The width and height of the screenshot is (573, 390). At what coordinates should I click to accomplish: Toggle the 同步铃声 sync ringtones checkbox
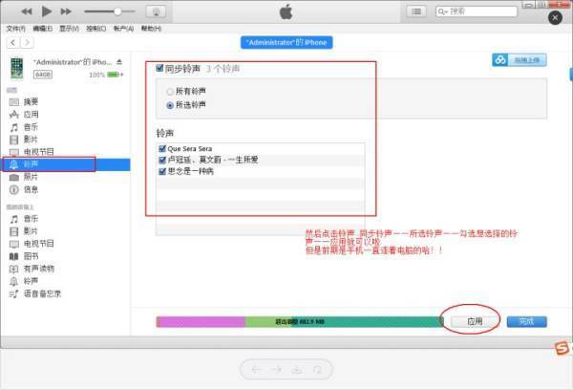[160, 69]
